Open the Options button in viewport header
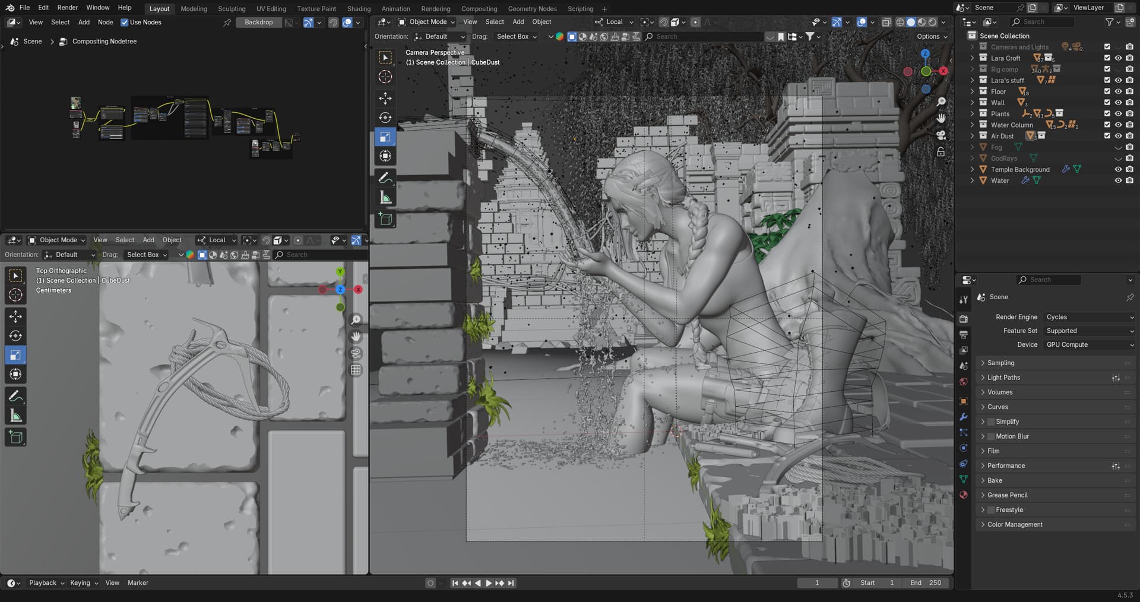The width and height of the screenshot is (1140, 602). click(931, 37)
